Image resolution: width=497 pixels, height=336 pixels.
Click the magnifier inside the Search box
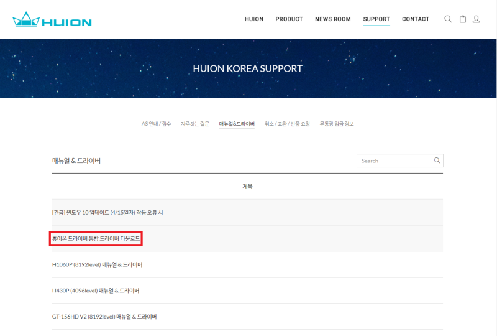(437, 161)
